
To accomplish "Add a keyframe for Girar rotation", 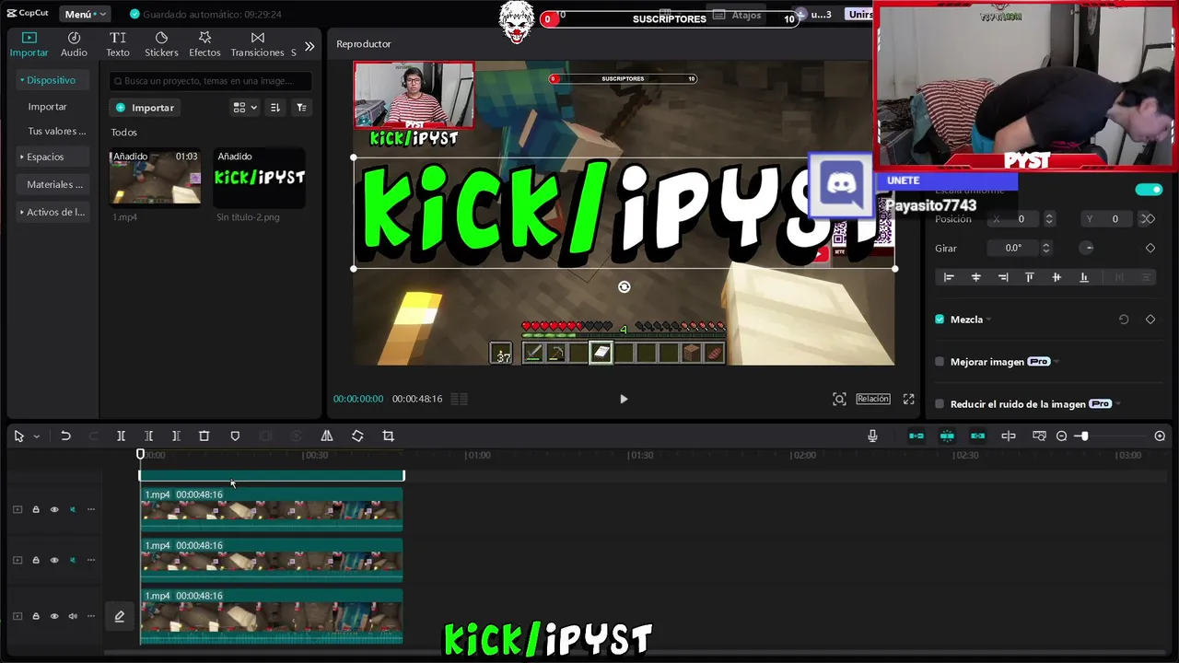I will tap(1150, 248).
